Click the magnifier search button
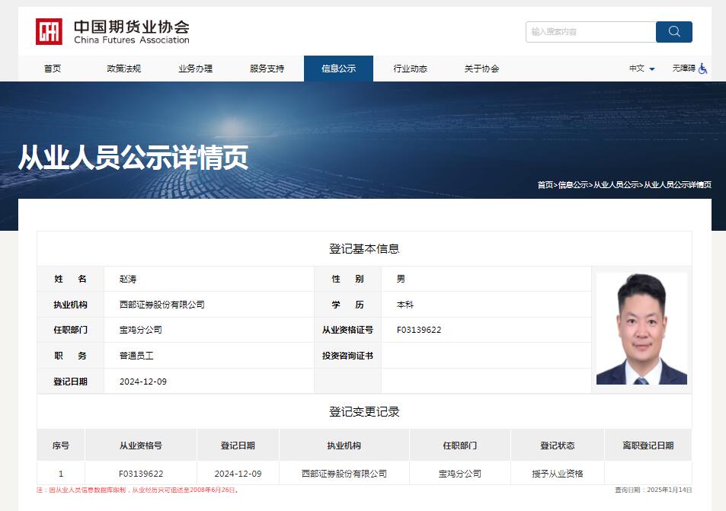726x511 pixels. [x=673, y=31]
